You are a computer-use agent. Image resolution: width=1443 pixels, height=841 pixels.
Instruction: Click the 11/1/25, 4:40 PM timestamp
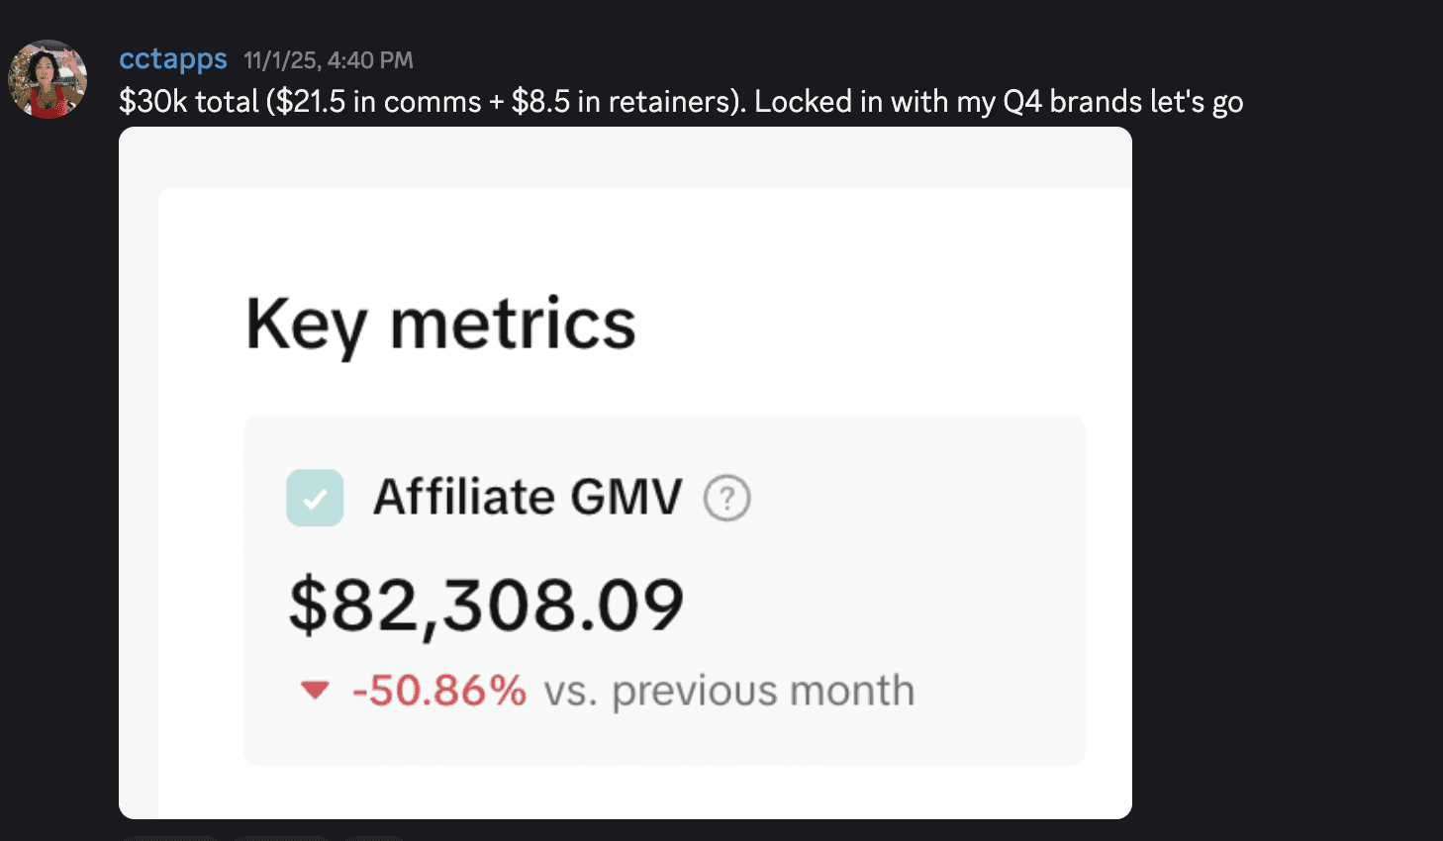pos(329,60)
